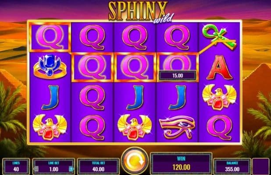The width and height of the screenshot is (271, 175).
Task: Click the blank purple button beside Balance
Action: [x=260, y=167]
